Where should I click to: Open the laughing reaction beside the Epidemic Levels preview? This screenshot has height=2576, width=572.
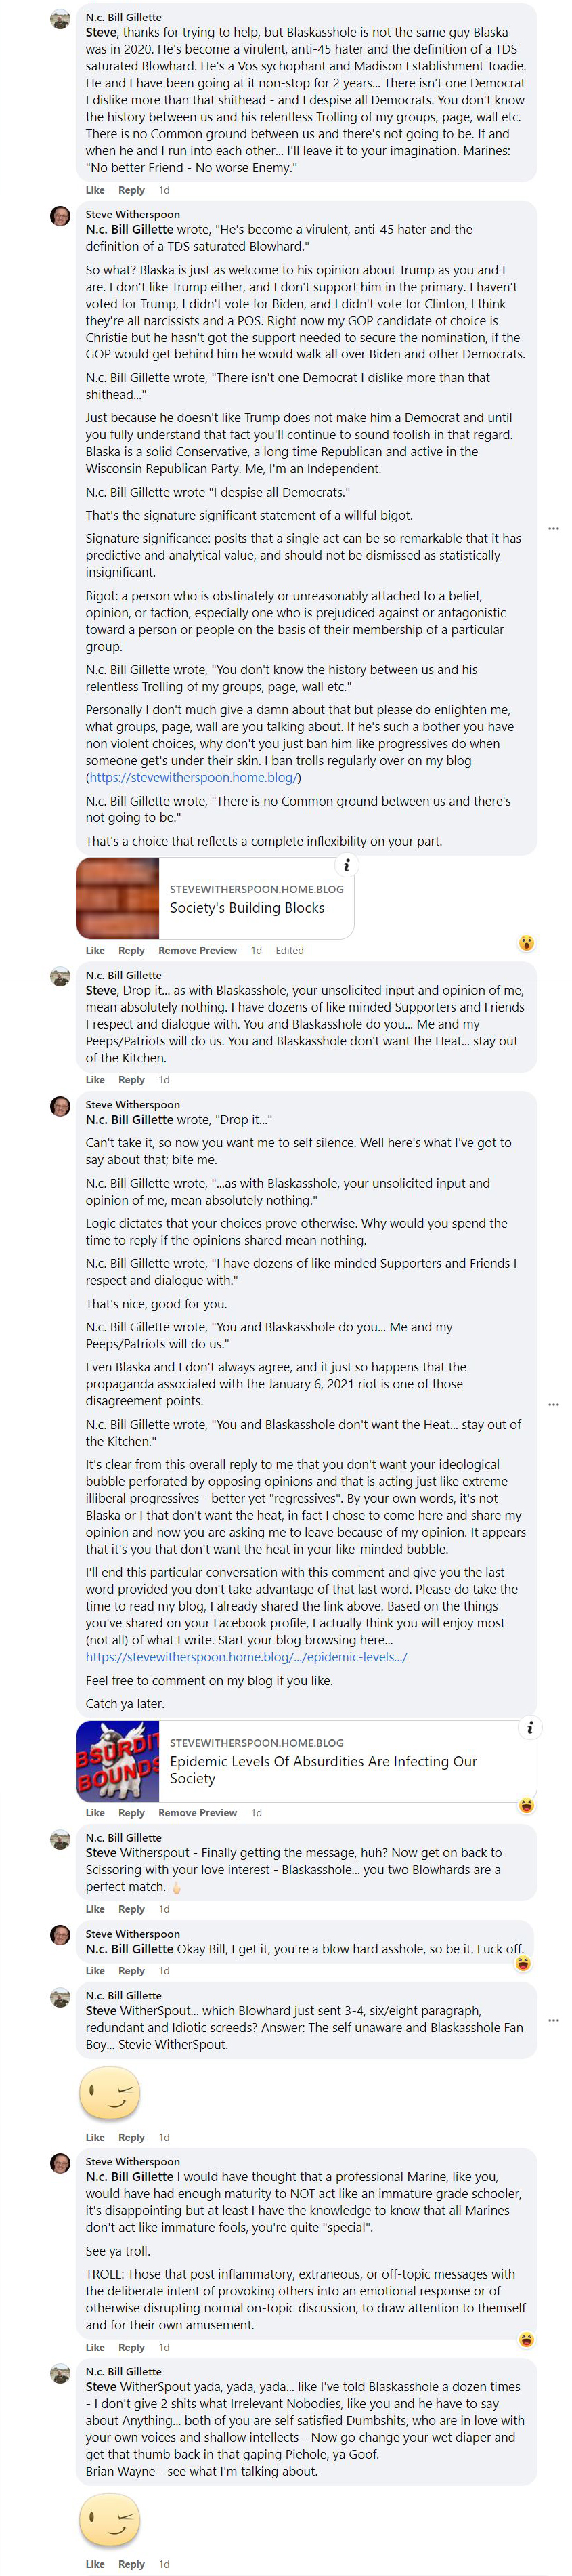pyautogui.click(x=526, y=1805)
